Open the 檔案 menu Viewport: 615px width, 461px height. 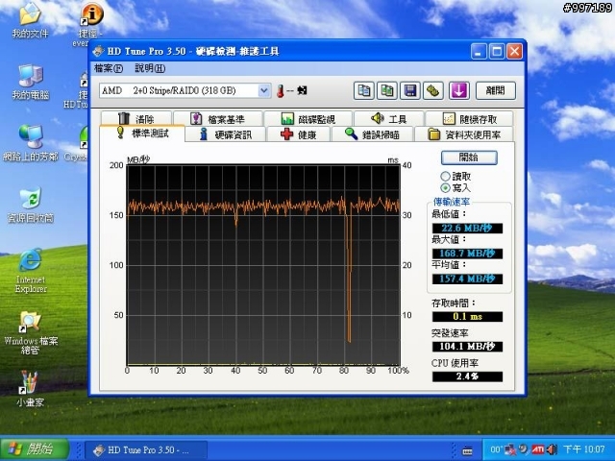pos(109,68)
